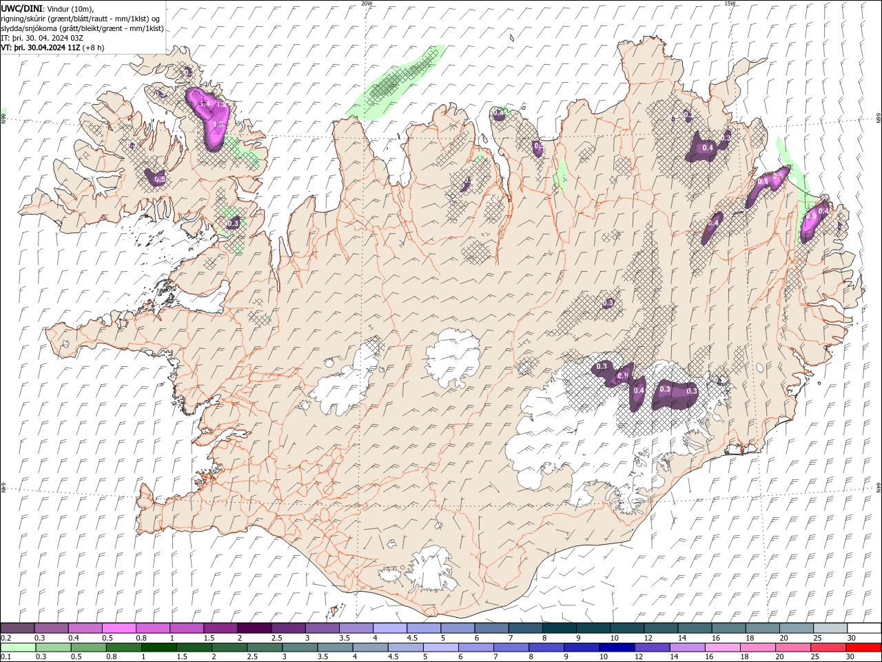Click the light grey 25 swatch on upper scale
Image resolution: width=882 pixels, height=662 pixels.
830,628
